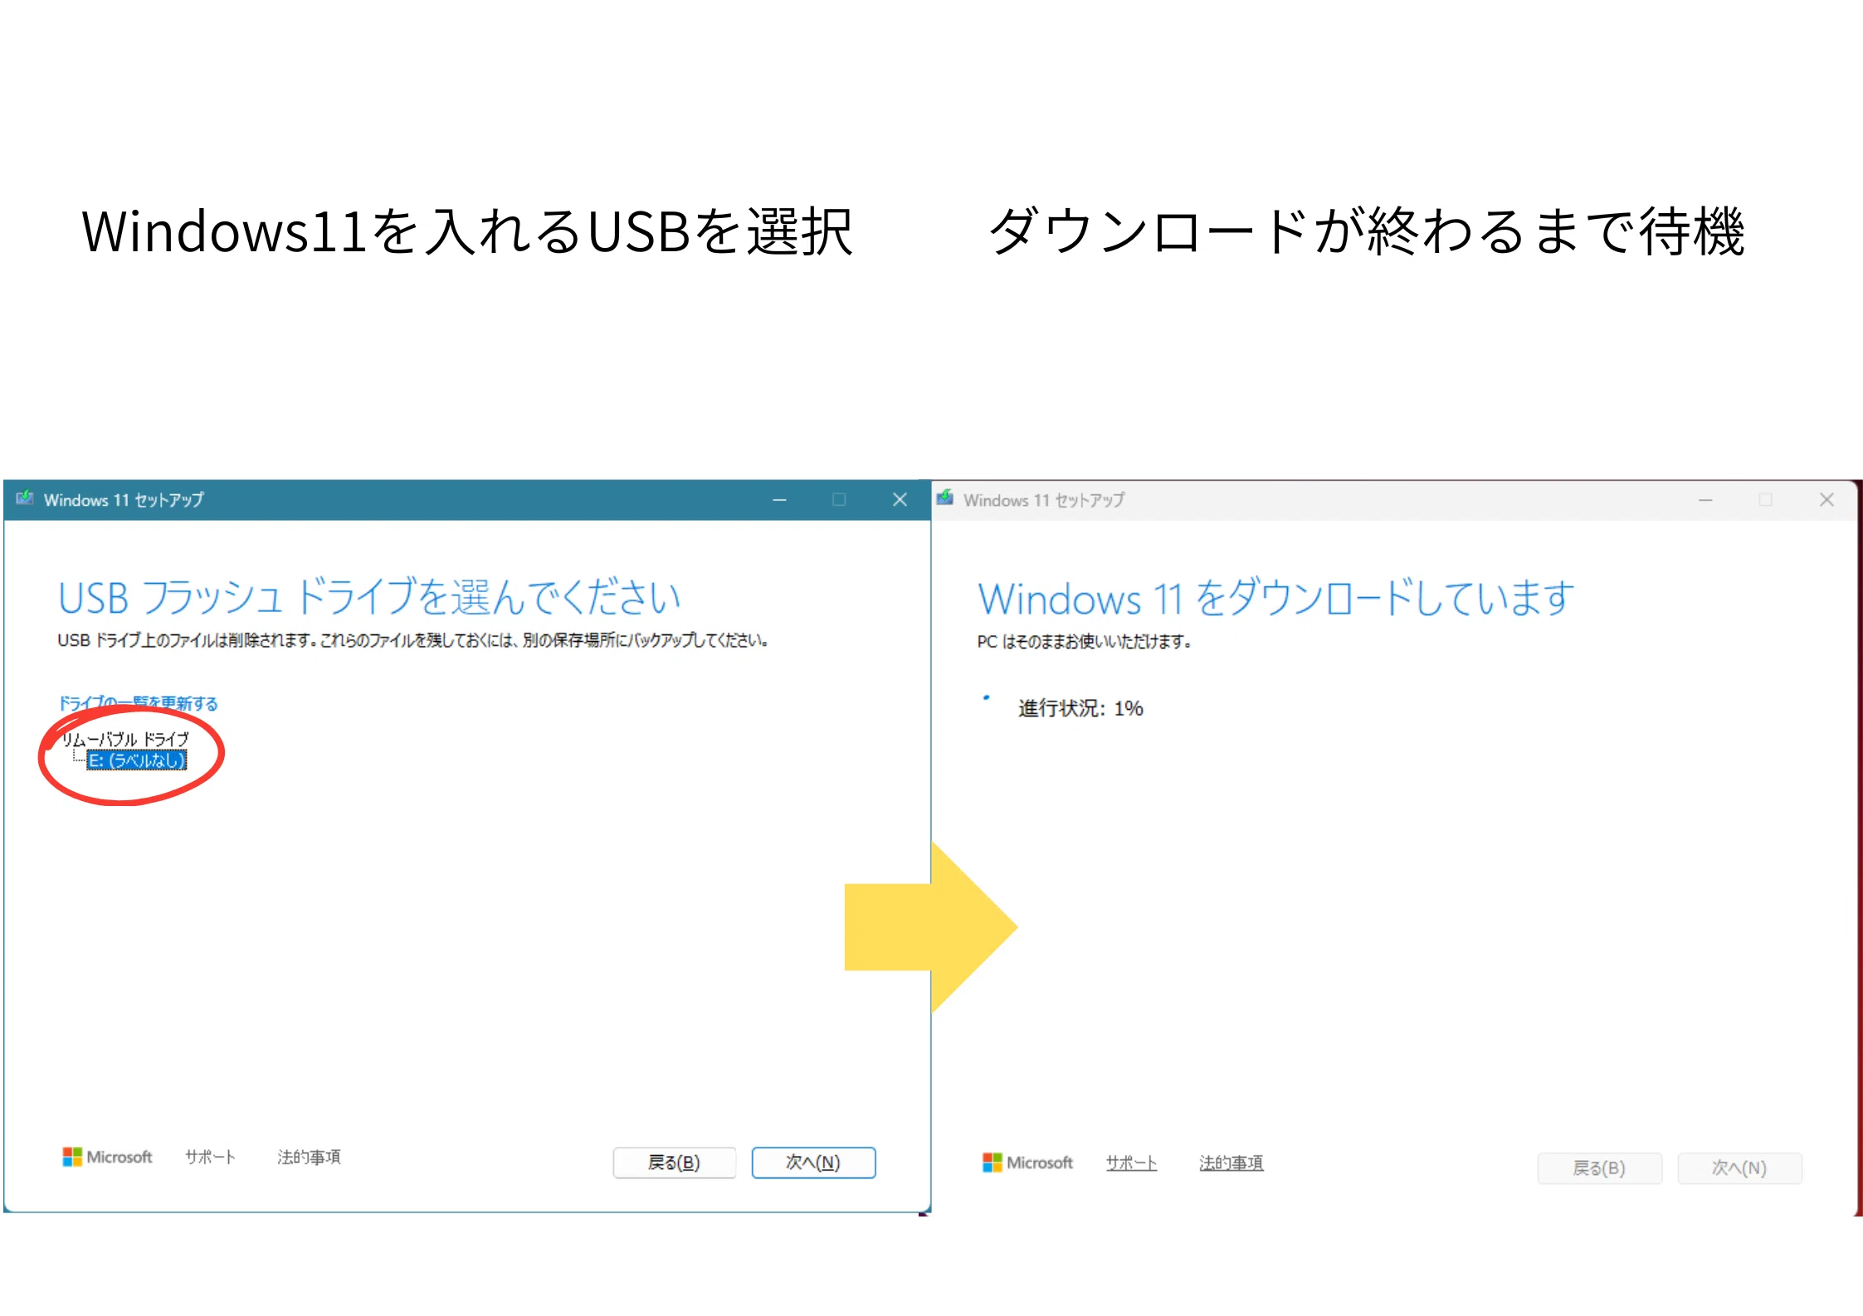The image size is (1863, 1316).
Task: Click the Windows 11 をダウンロードしています heading
Action: point(1275,598)
